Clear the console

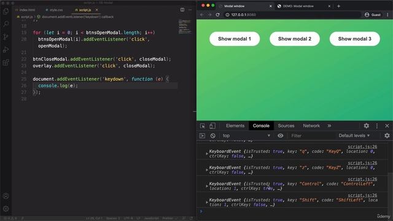(213, 136)
